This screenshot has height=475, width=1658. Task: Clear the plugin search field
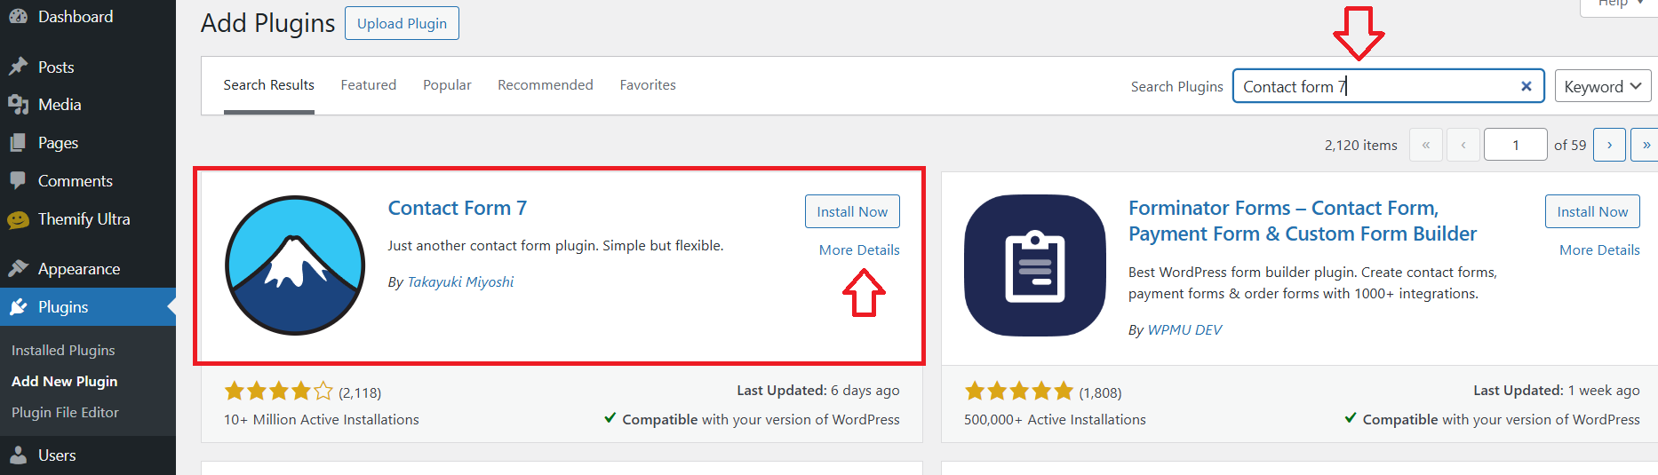point(1526,86)
